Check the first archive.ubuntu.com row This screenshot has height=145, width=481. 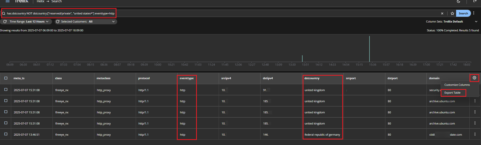pyautogui.click(x=6, y=101)
